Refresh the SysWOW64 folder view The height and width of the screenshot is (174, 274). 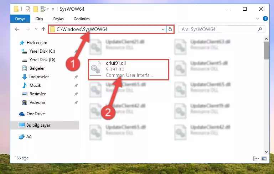click(170, 29)
